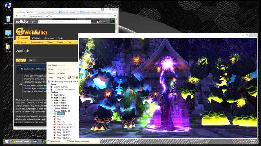Click the Random article link
261x146 pixels.
(37, 42)
